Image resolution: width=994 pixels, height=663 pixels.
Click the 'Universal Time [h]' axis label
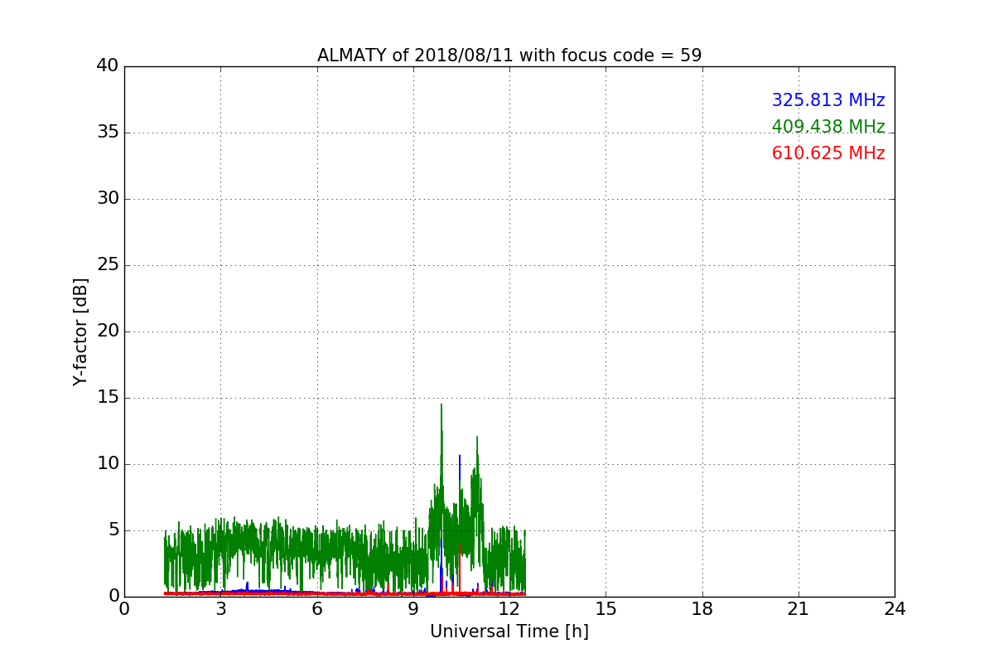[x=509, y=632]
